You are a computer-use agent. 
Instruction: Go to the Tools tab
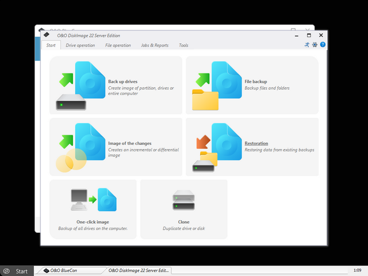183,45
